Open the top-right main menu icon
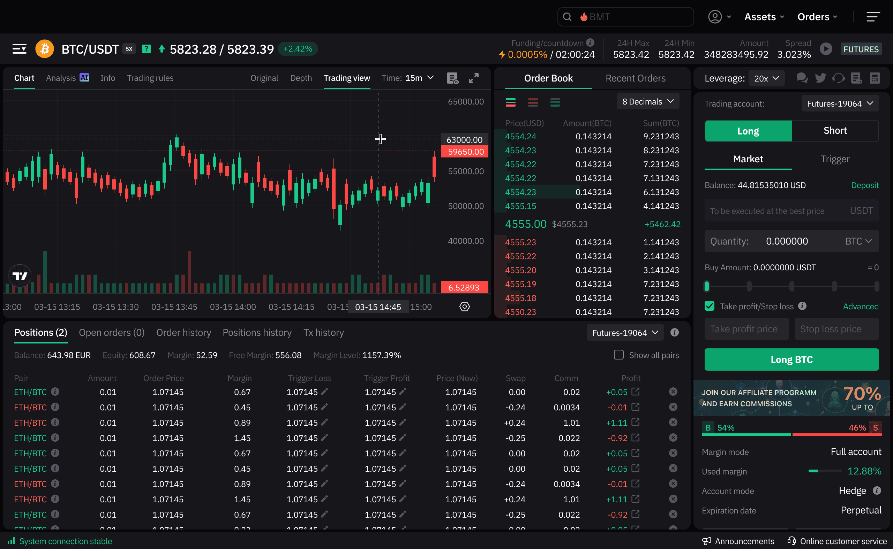Viewport: 893px width, 549px height. tap(873, 17)
